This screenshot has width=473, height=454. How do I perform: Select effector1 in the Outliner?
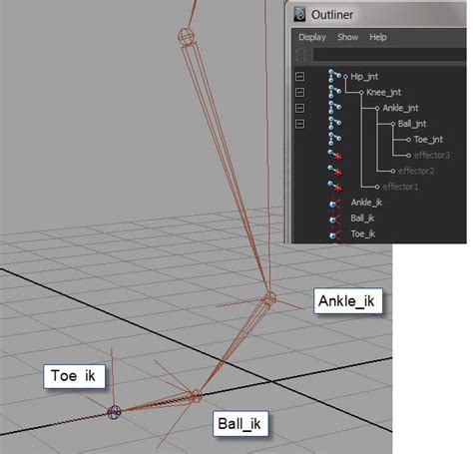(x=400, y=187)
